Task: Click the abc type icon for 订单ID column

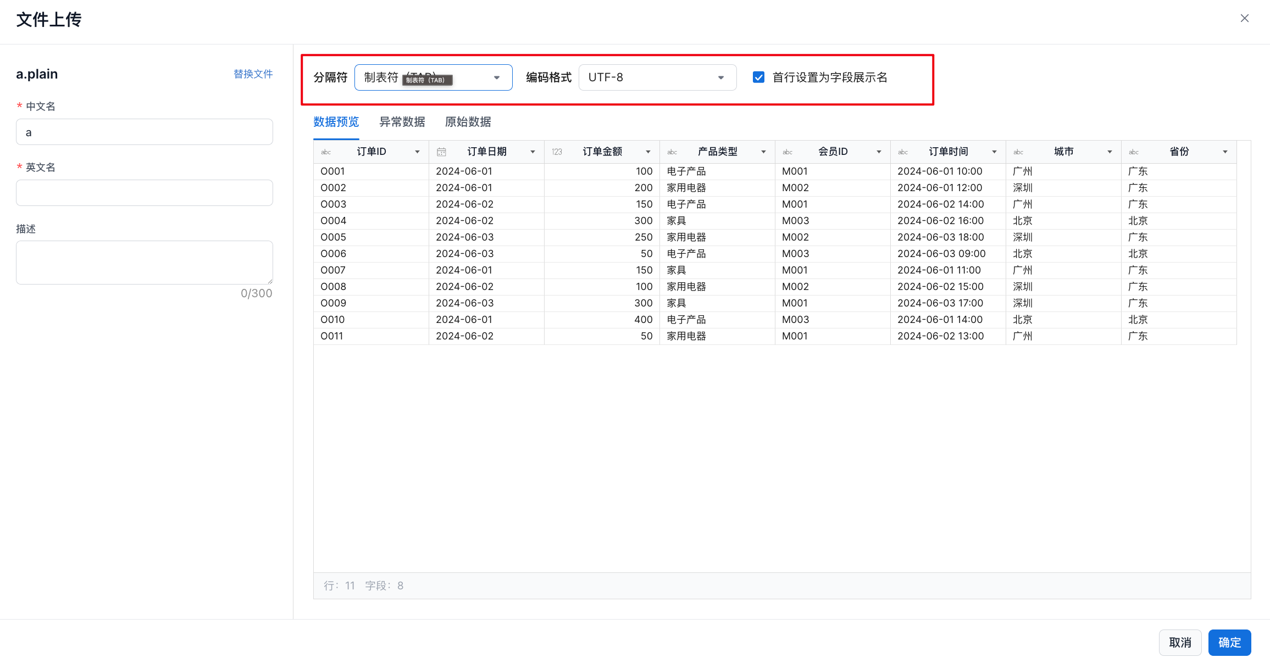Action: click(x=326, y=152)
